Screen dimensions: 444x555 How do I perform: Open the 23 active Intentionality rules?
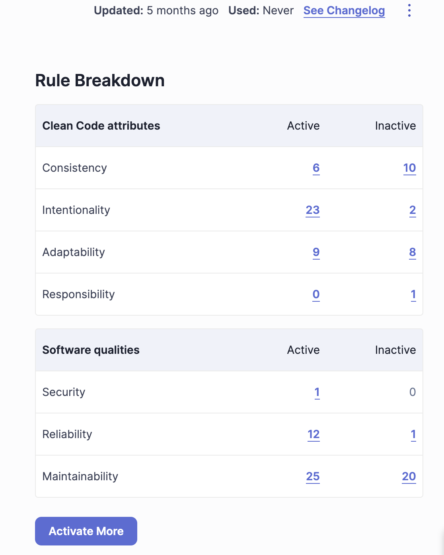313,210
